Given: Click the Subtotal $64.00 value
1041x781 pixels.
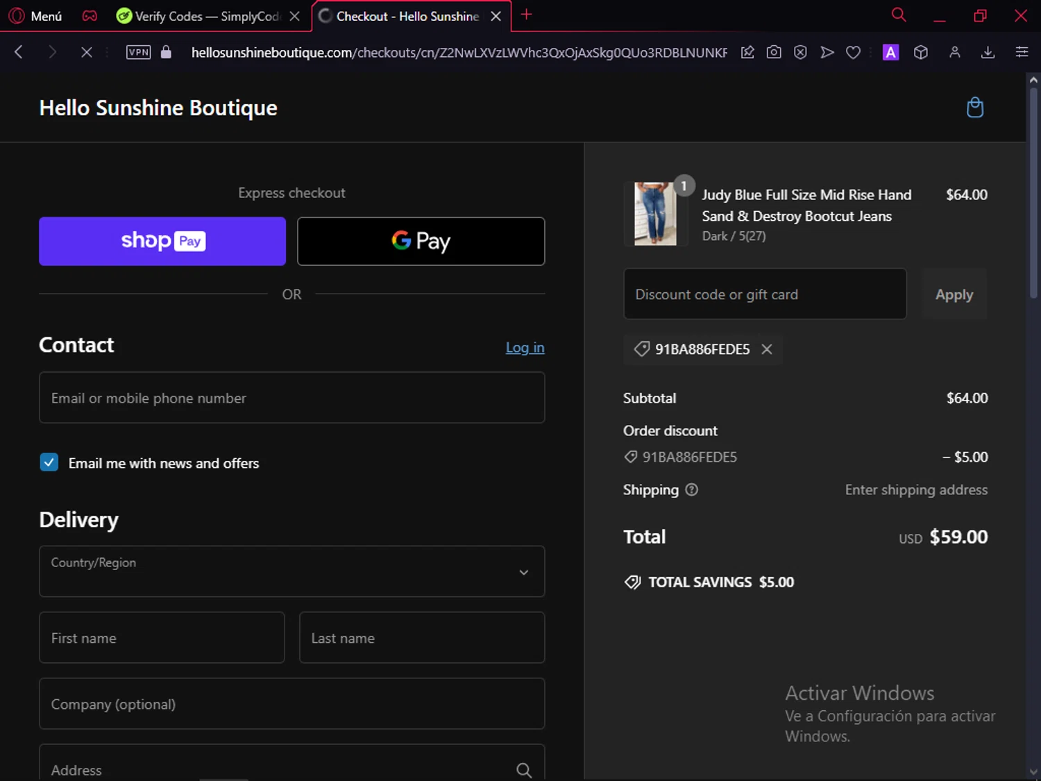Looking at the screenshot, I should [x=967, y=398].
